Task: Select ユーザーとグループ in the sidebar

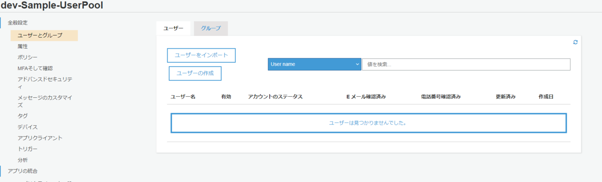Action: click(x=44, y=36)
